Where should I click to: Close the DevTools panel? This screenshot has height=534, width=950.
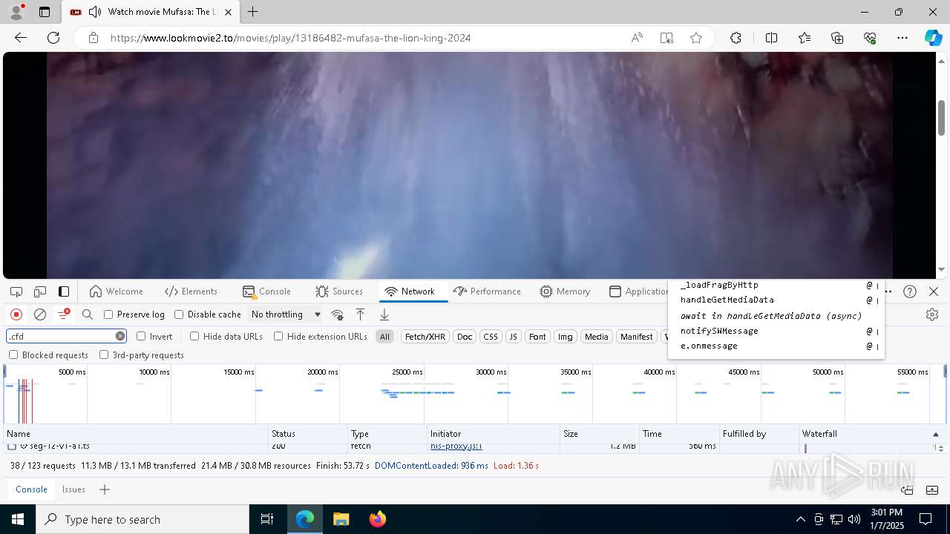click(934, 291)
